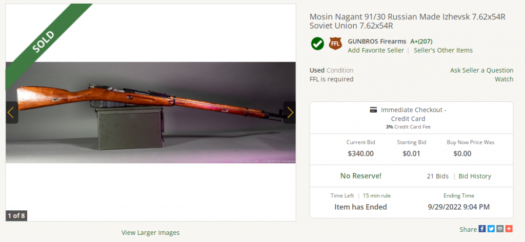
Task: Click the 15 min rule link
Action: click(x=377, y=196)
